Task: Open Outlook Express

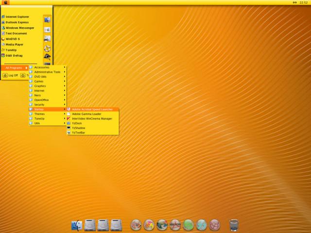Action: tap(15, 22)
